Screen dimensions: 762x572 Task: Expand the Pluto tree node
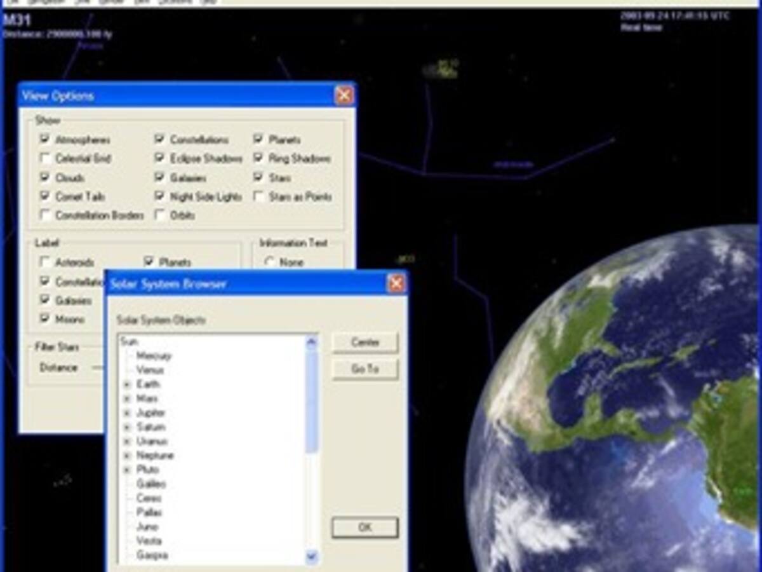tap(127, 470)
